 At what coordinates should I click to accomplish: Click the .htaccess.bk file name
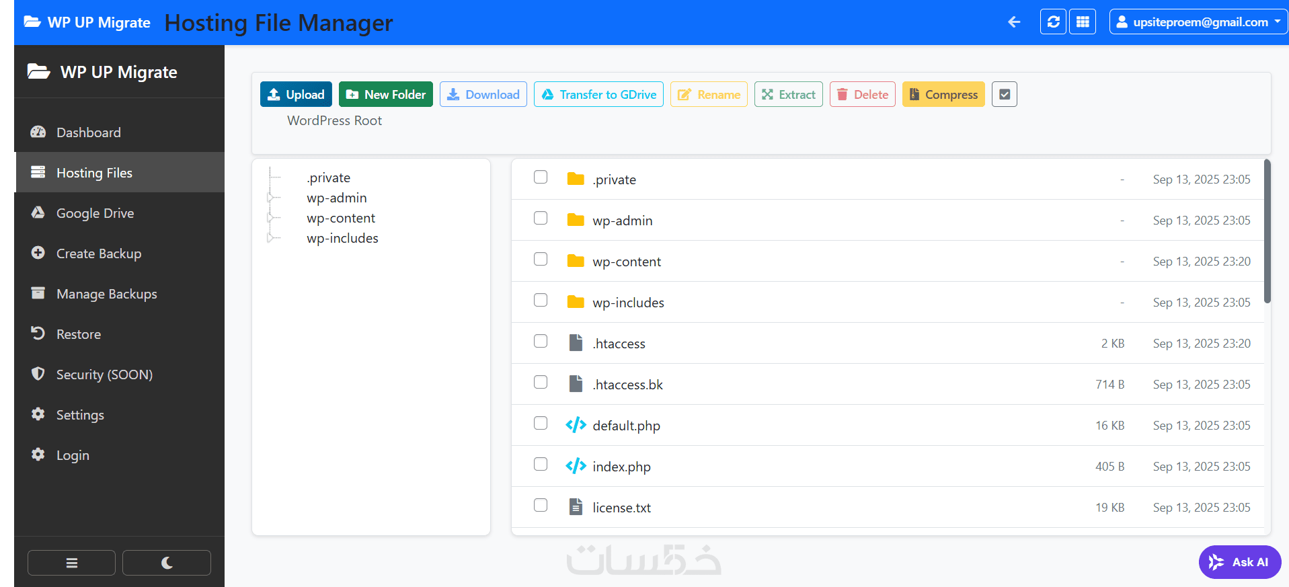pos(627,385)
